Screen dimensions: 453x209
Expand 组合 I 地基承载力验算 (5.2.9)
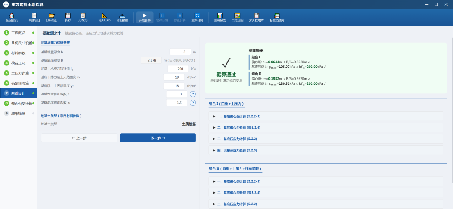[x=325, y=150]
